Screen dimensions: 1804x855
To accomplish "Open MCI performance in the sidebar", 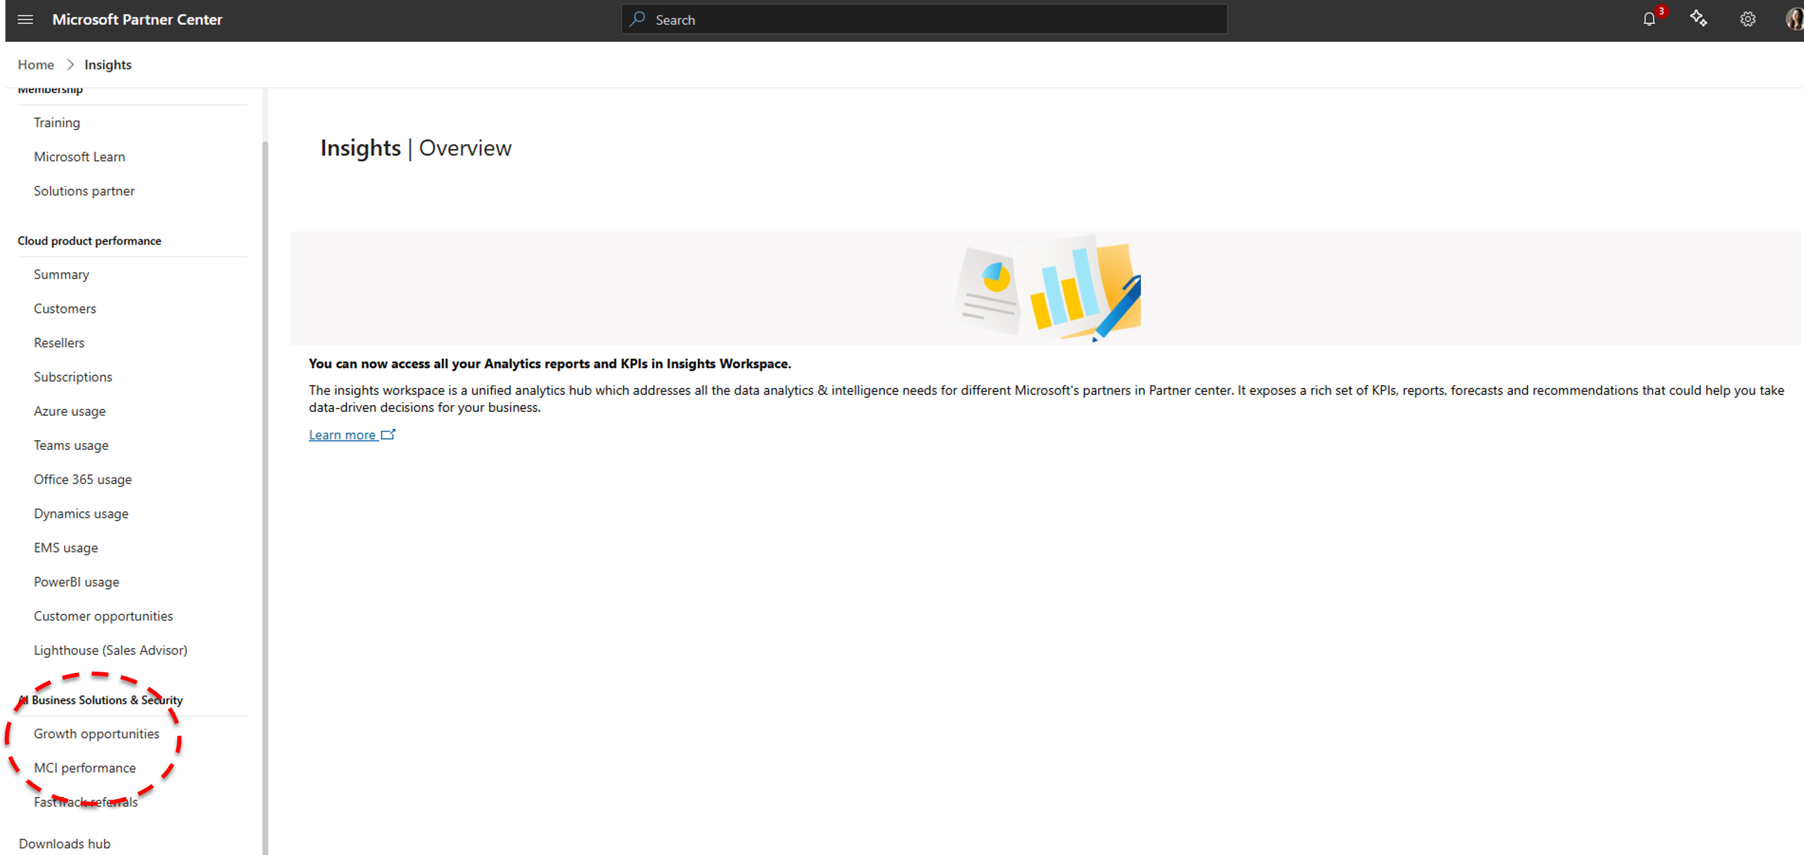I will point(85,768).
